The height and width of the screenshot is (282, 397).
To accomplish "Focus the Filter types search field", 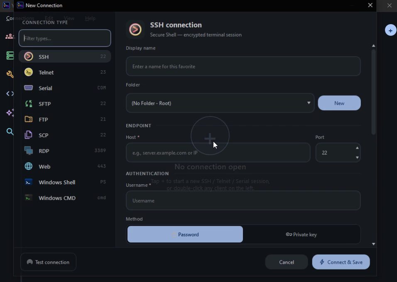I will point(65,38).
